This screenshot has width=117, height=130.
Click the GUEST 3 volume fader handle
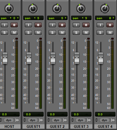tap(77, 58)
